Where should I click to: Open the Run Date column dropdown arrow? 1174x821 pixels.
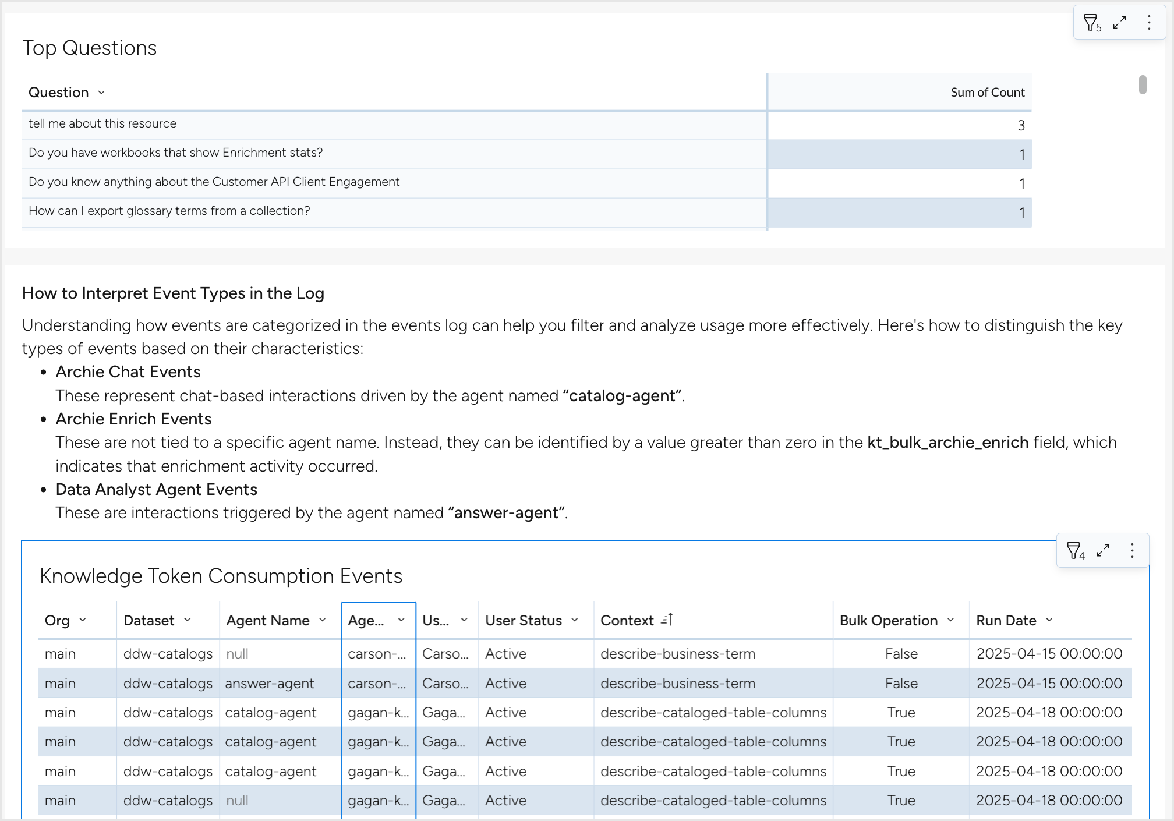click(1049, 620)
